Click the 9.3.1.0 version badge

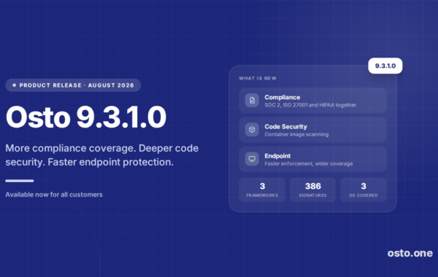[x=385, y=66]
